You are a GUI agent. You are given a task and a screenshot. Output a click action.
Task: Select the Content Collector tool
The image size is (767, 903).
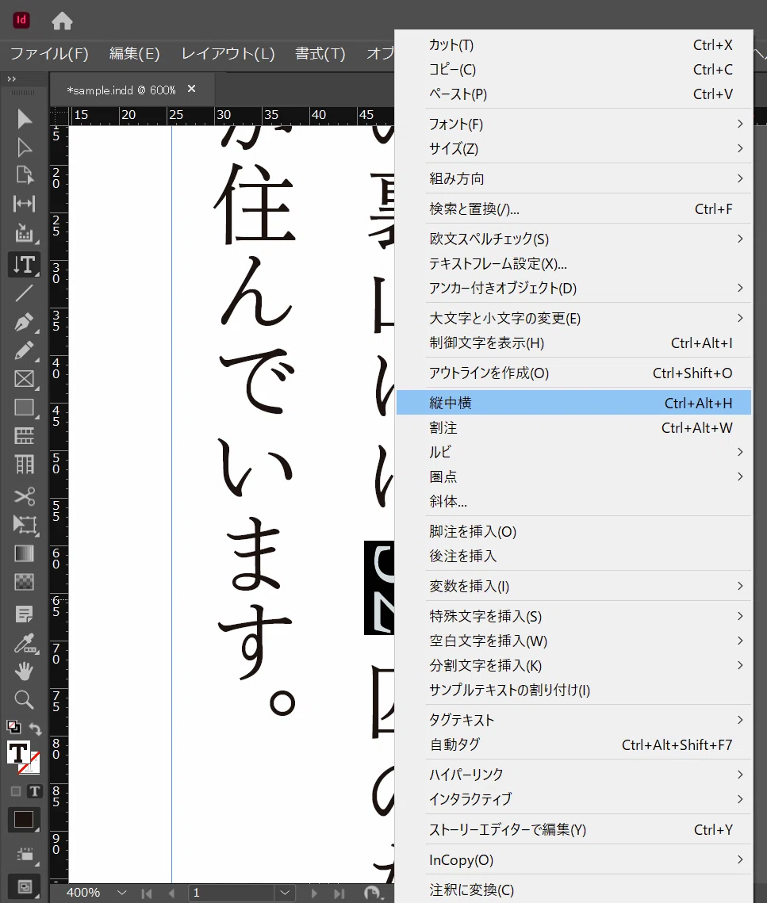[24, 233]
